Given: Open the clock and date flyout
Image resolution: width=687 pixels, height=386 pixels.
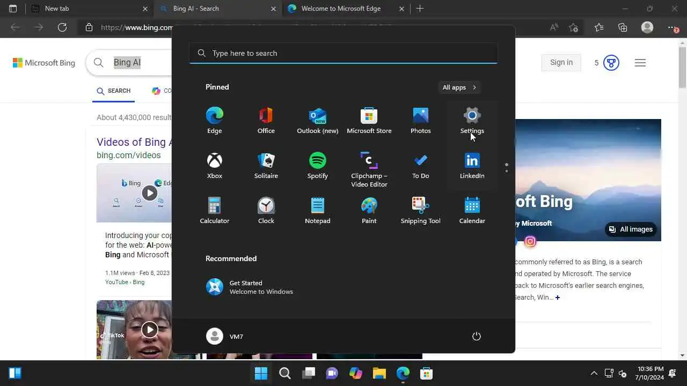Looking at the screenshot, I should click(x=651, y=373).
